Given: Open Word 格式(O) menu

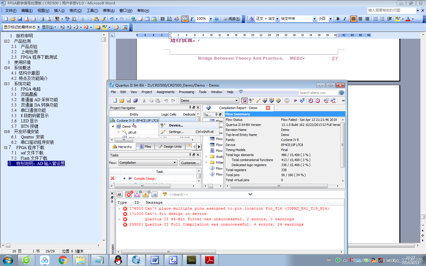Looking at the screenshot, I should tap(75, 11).
